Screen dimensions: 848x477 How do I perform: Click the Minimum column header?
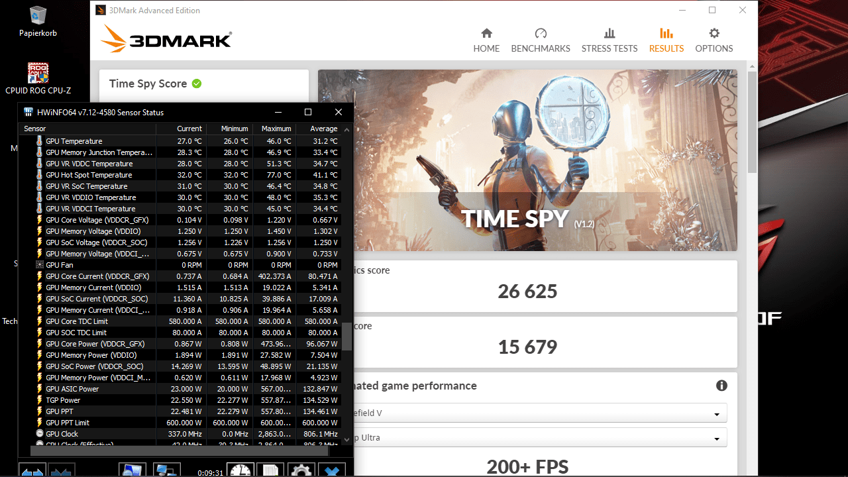click(229, 129)
